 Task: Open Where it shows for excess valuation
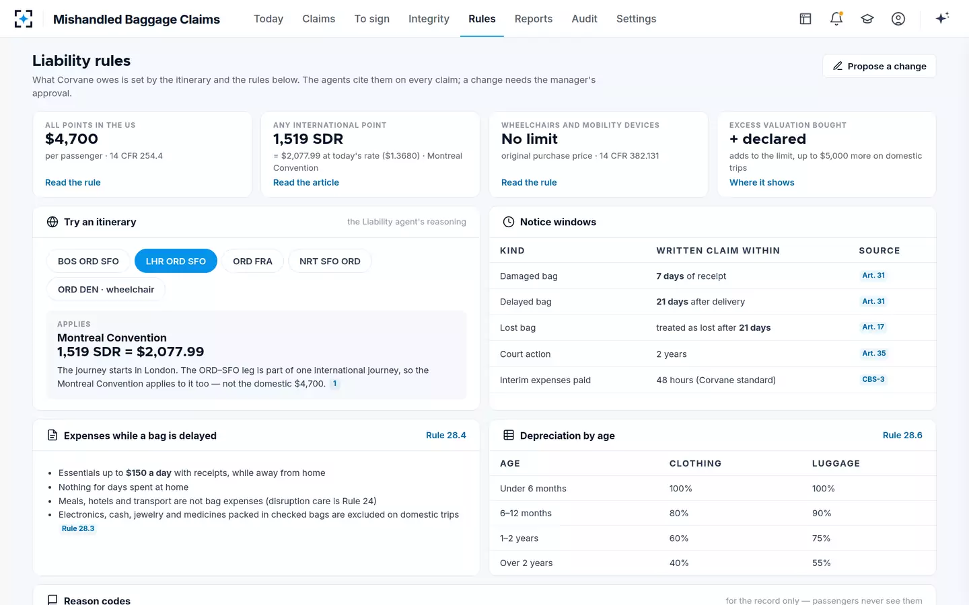762,182
